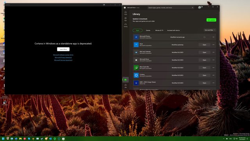
Task: Show hidden icons in the system tray
Action: 223,139
